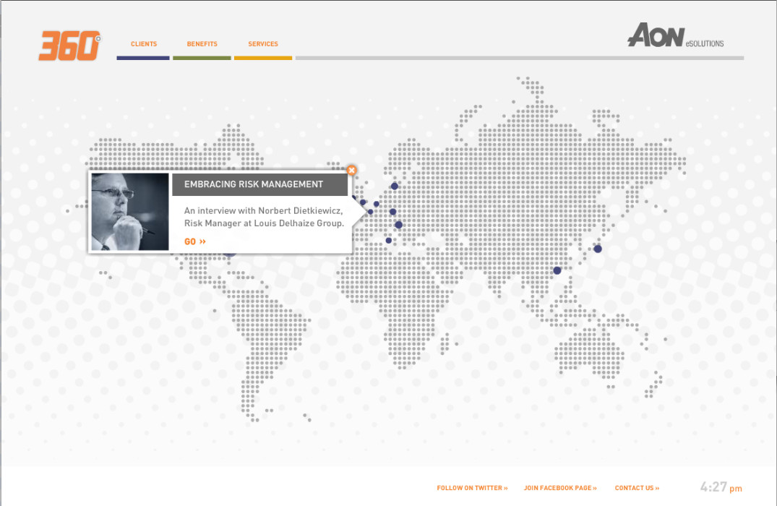Click the 4:27 pm clock display

click(x=721, y=487)
